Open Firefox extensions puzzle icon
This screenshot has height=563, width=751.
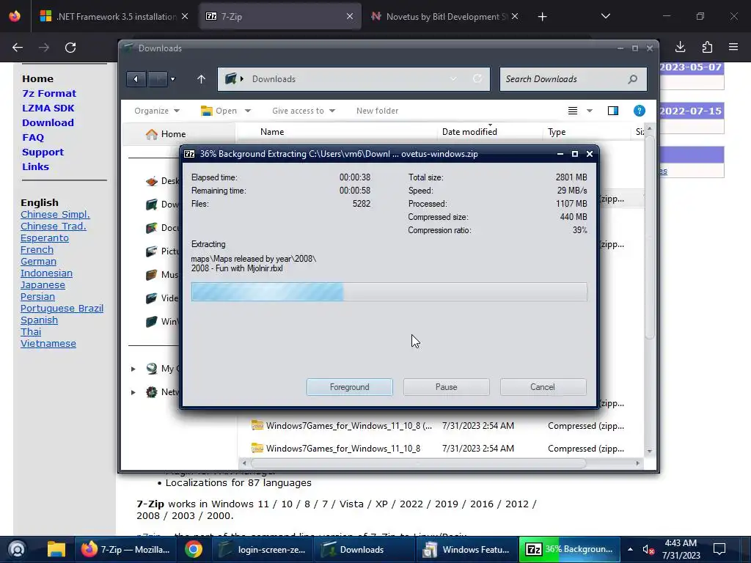[707, 47]
